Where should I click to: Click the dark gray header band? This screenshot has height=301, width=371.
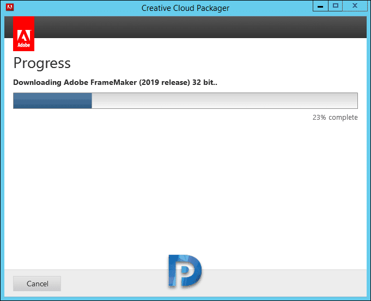click(x=200, y=27)
